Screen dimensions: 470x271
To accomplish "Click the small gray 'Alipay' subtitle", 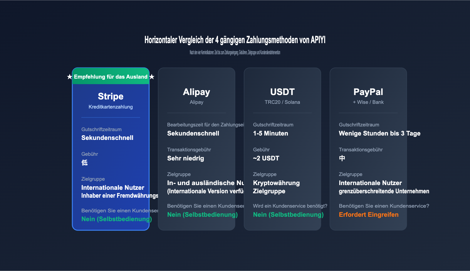I will pyautogui.click(x=197, y=102).
